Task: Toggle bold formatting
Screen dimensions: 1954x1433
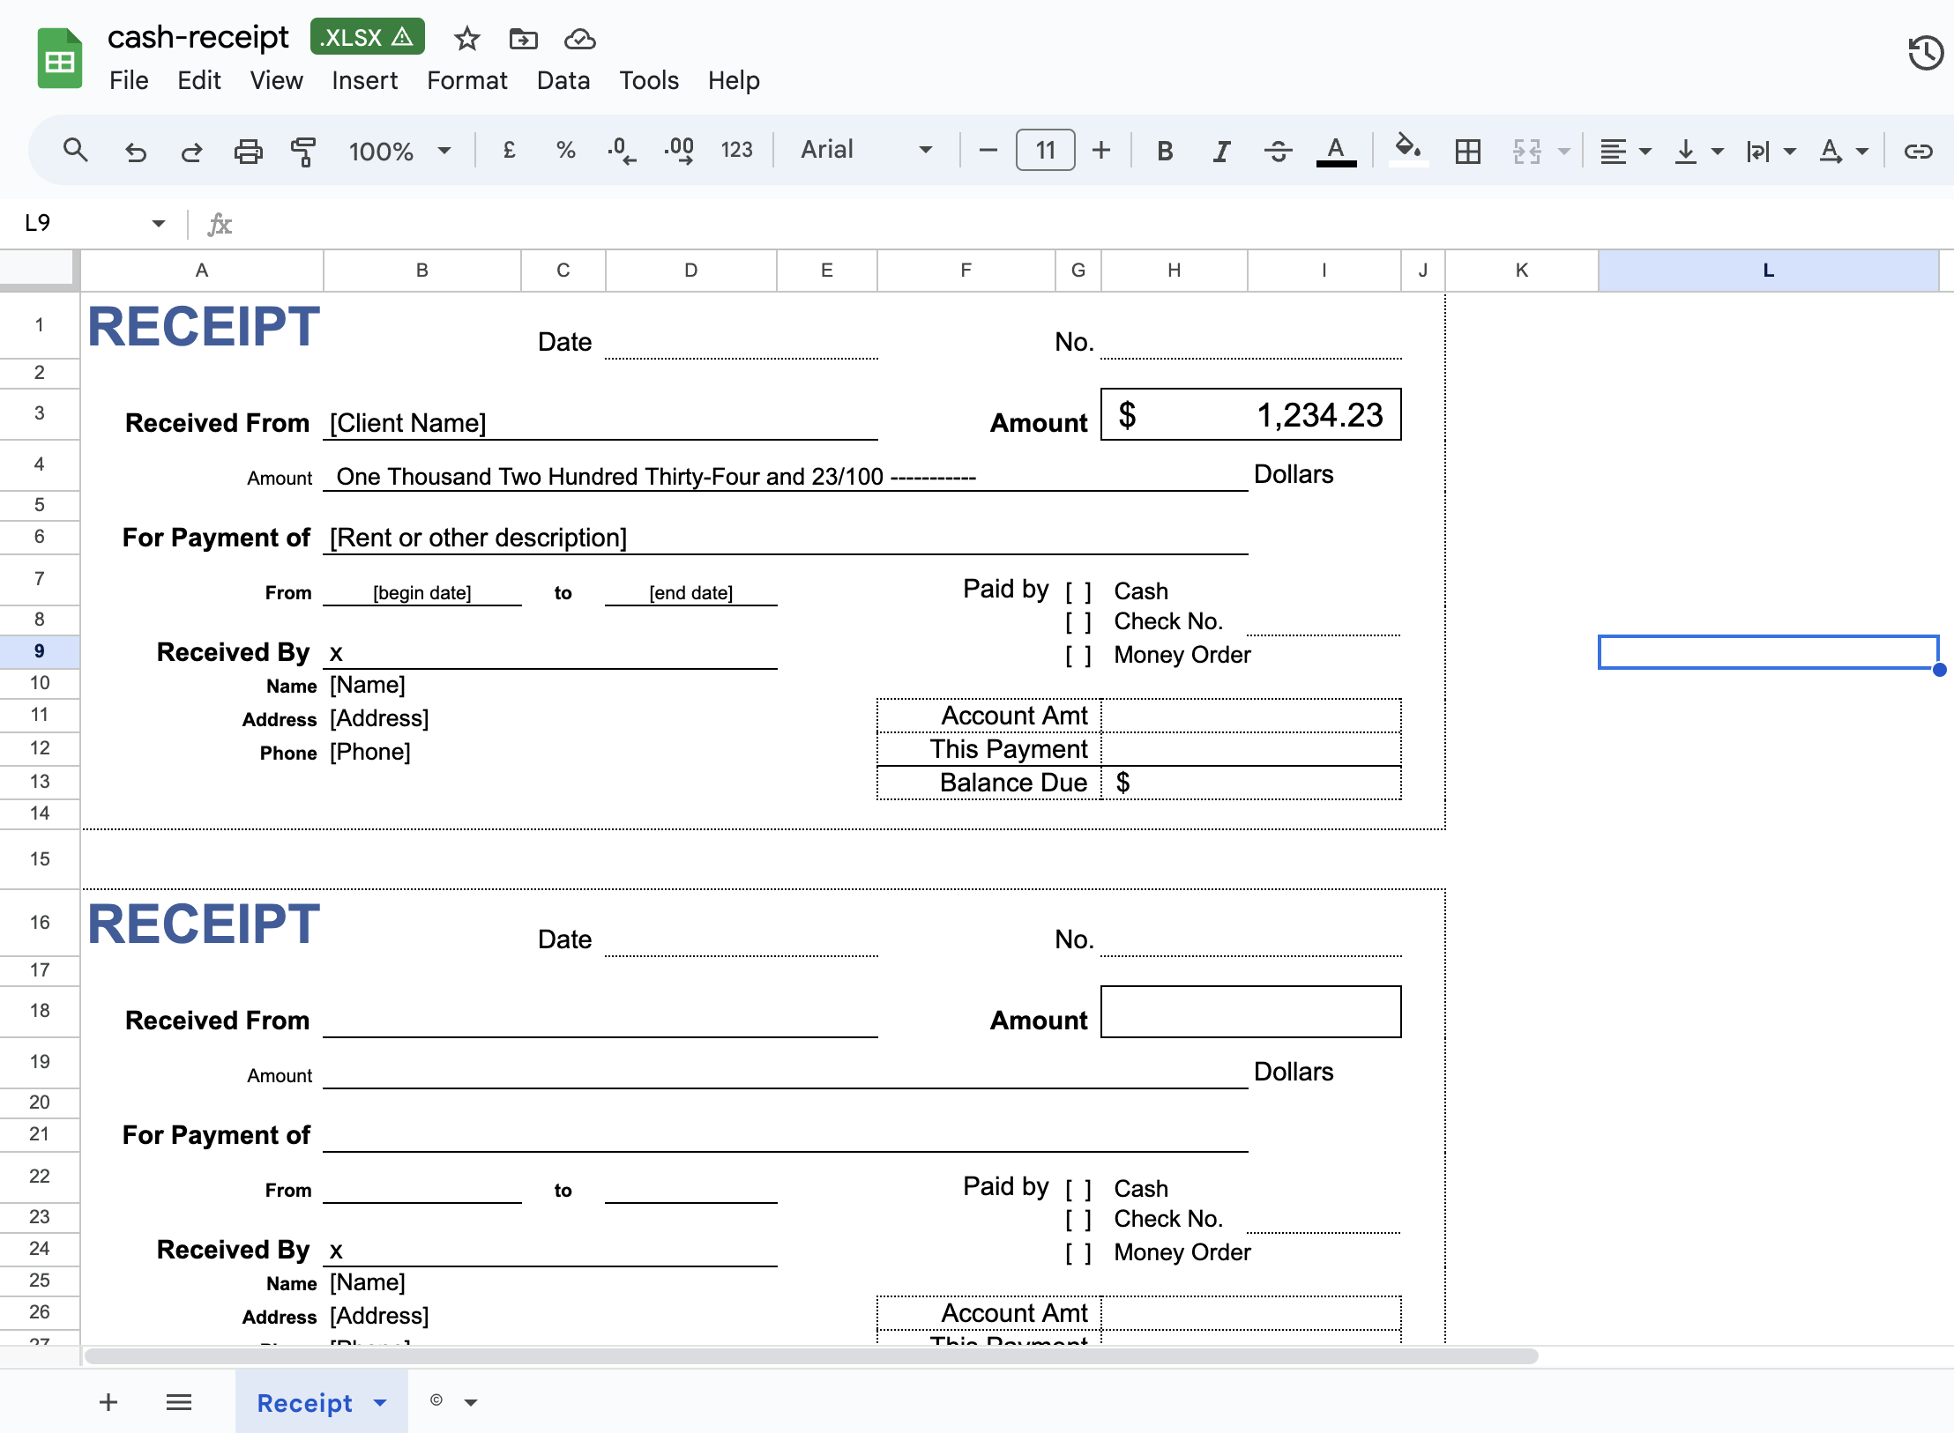Action: coord(1165,152)
